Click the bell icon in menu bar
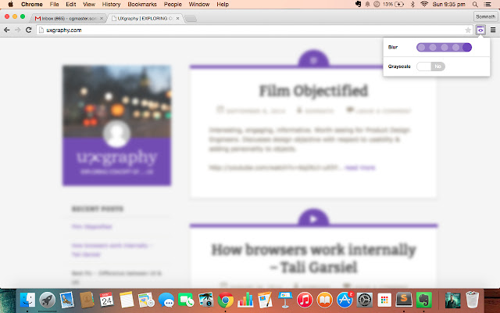500x313 pixels. click(367, 4)
